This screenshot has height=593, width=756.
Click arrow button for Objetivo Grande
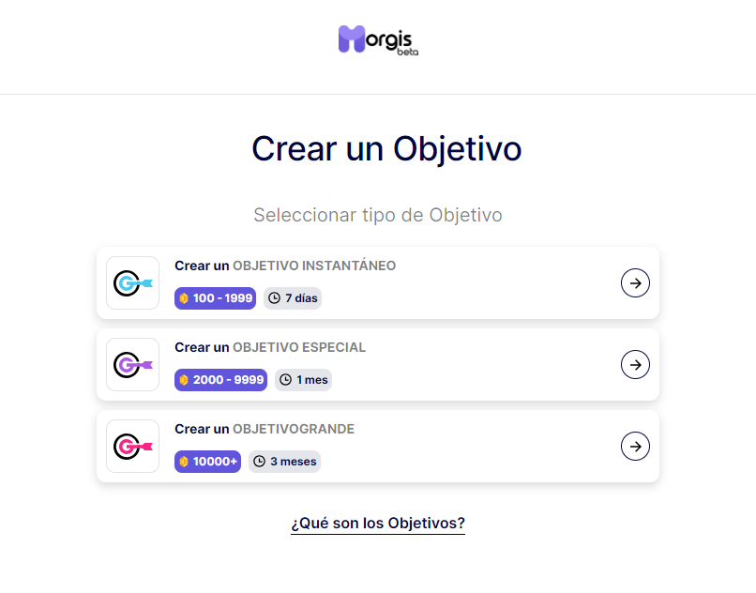coord(635,446)
